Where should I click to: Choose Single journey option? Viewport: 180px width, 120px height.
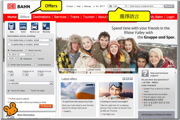[9, 50]
